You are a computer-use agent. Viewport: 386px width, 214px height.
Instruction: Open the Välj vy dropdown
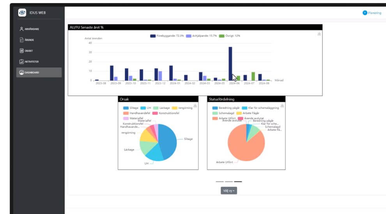[228, 191]
